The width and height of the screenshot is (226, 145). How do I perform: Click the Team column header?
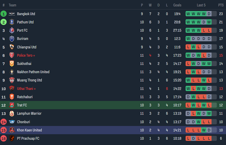tap(12, 5)
